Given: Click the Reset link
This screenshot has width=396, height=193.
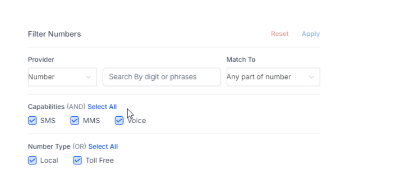Looking at the screenshot, I should point(280,34).
